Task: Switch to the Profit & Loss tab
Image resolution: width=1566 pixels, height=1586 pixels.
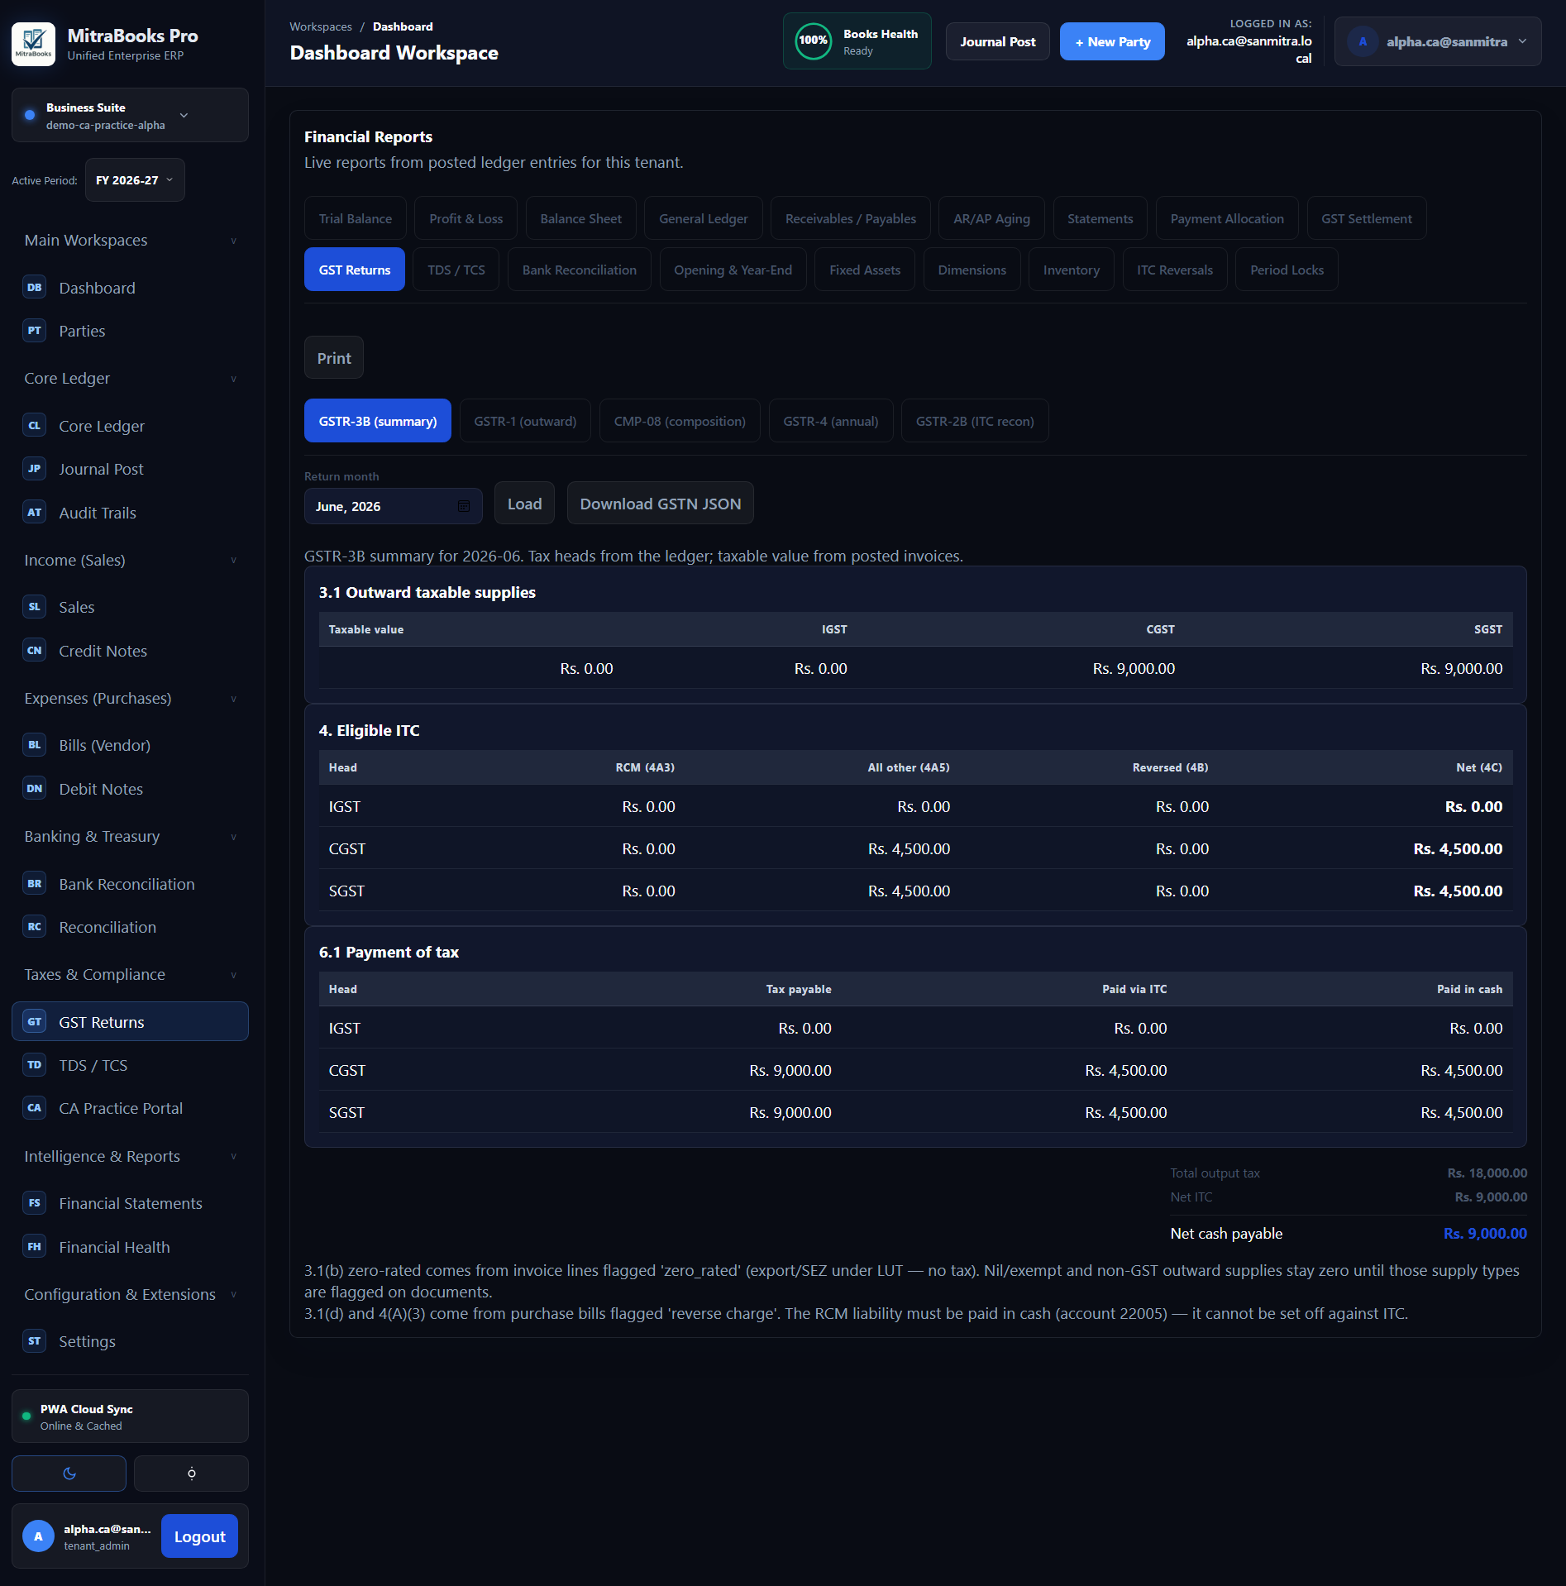Action: 466,218
